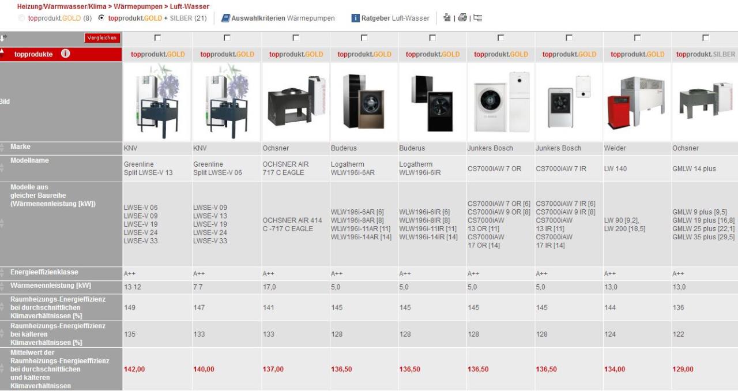Tick the compare checkbox for KNV LWSE-V 06

coord(227,38)
